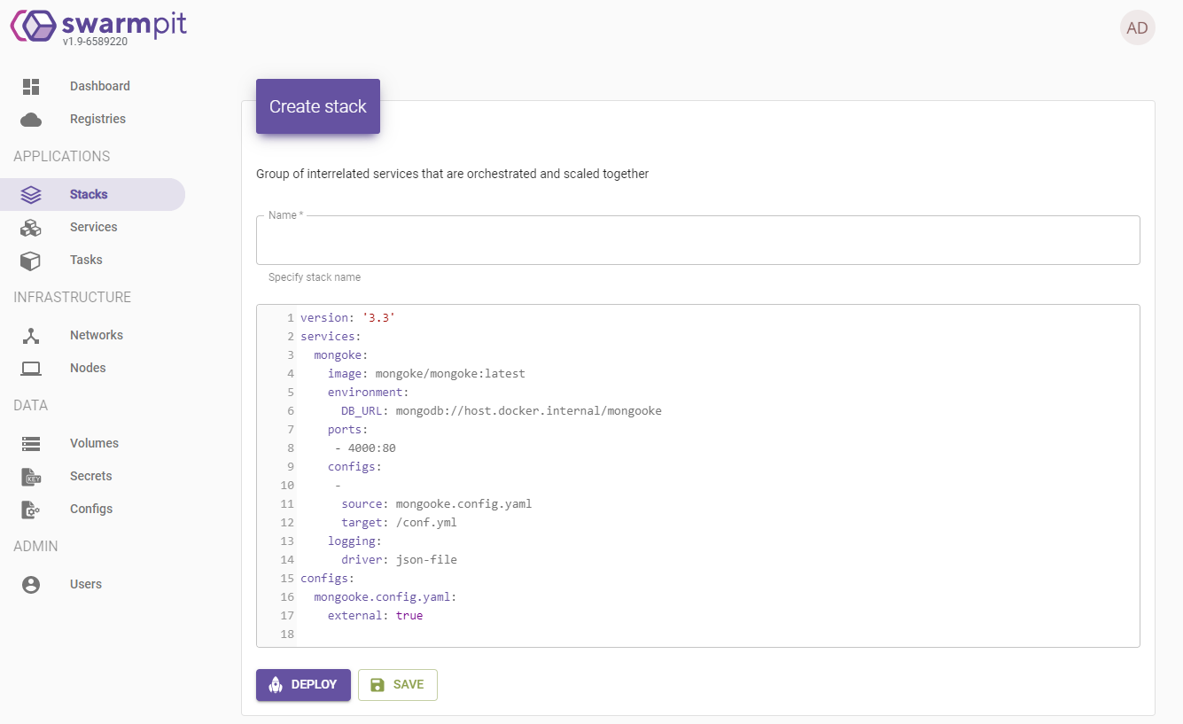Click the SAVE button
Image resolution: width=1183 pixels, height=724 pixels.
[397, 684]
